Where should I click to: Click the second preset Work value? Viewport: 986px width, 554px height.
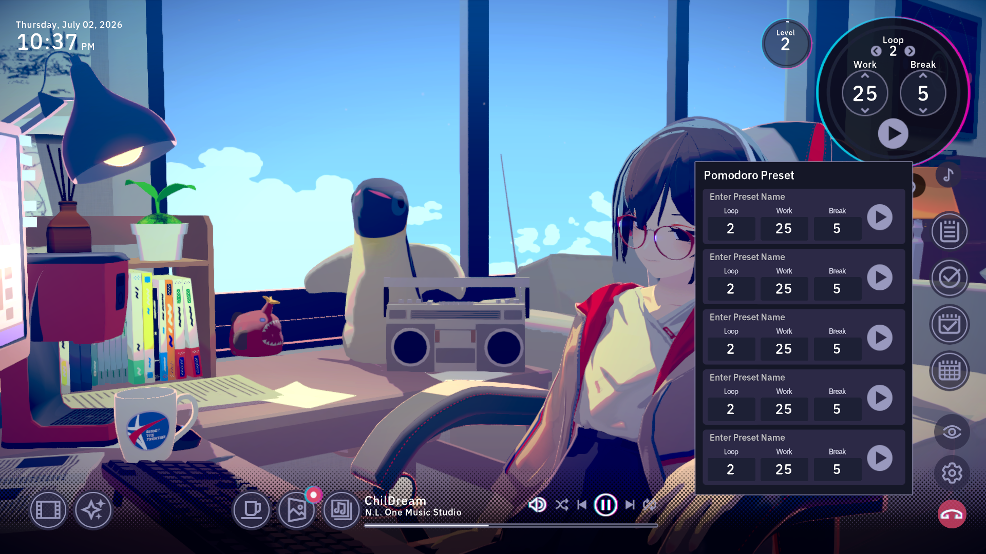pos(784,289)
